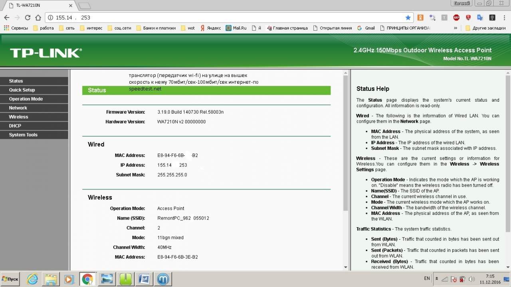
Task: Click the red shield extension icon
Action: [468, 18]
